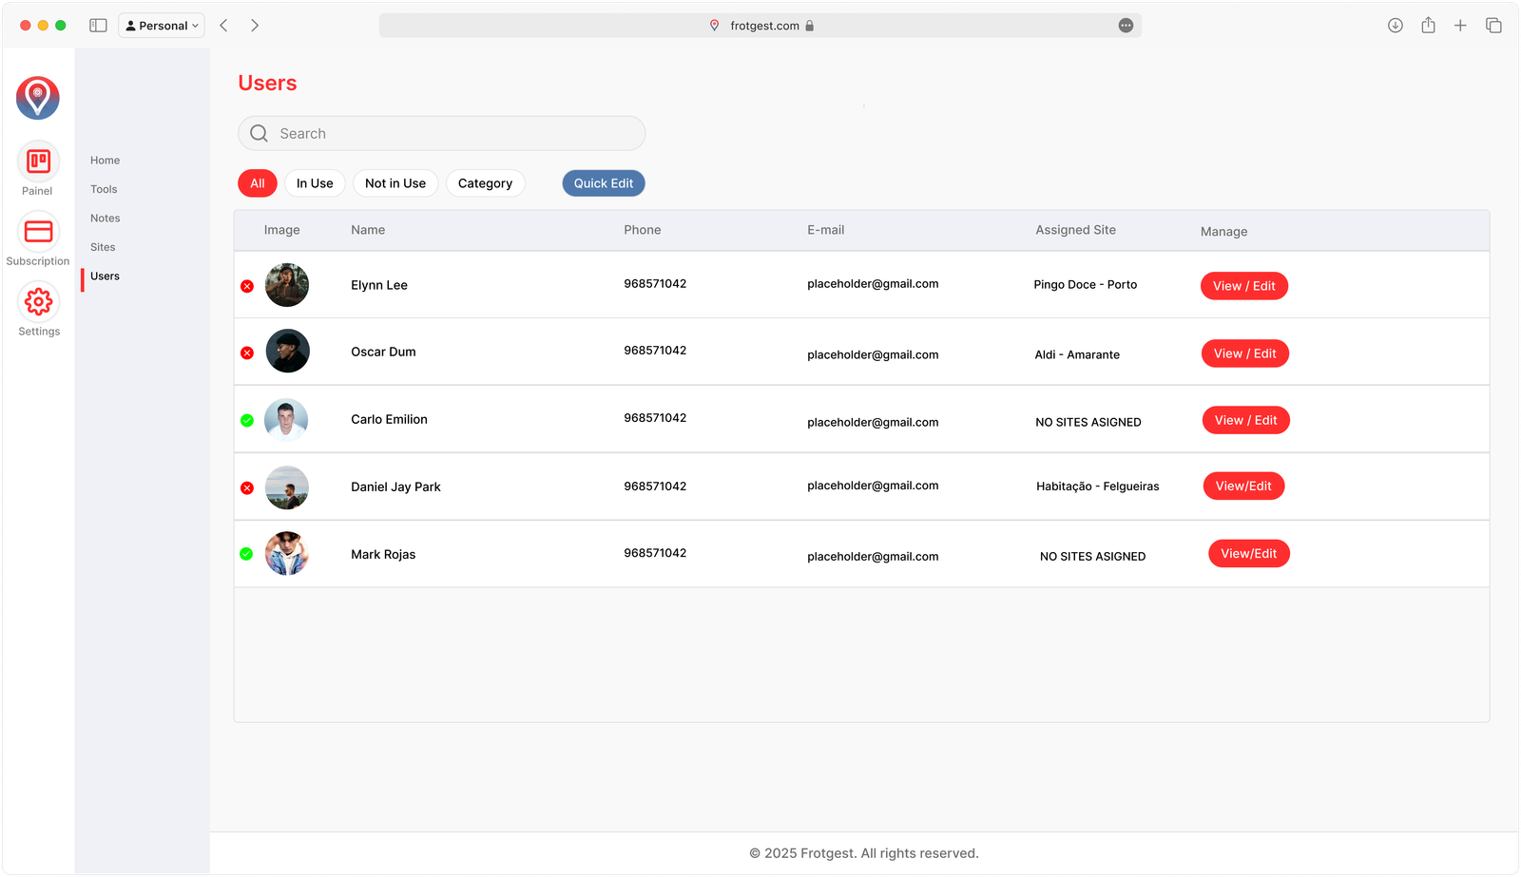Expand the Personal profile dropdown
Viewport: 1521px width, 877px height.
click(162, 26)
